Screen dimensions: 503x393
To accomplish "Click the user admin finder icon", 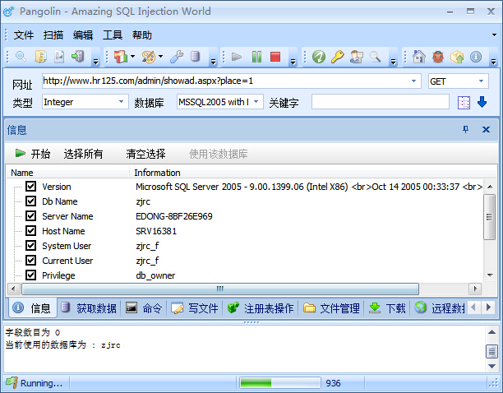I will pyautogui.click(x=357, y=57).
